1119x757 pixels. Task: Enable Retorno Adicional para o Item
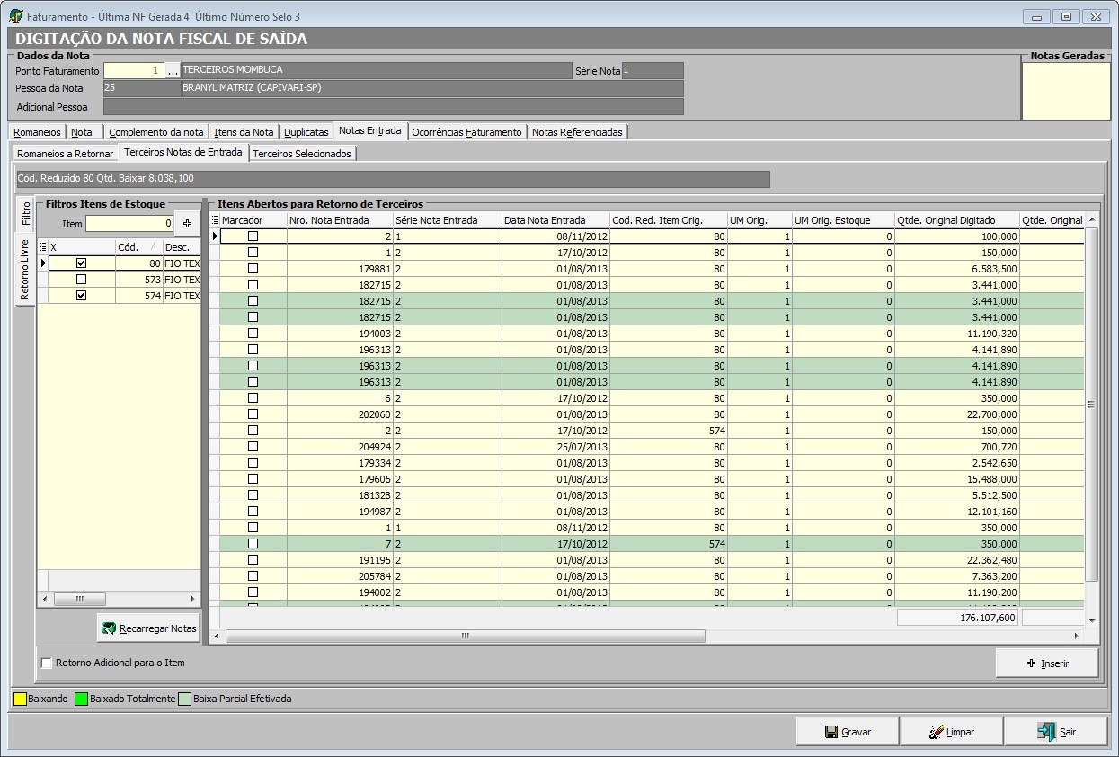pyautogui.click(x=47, y=663)
